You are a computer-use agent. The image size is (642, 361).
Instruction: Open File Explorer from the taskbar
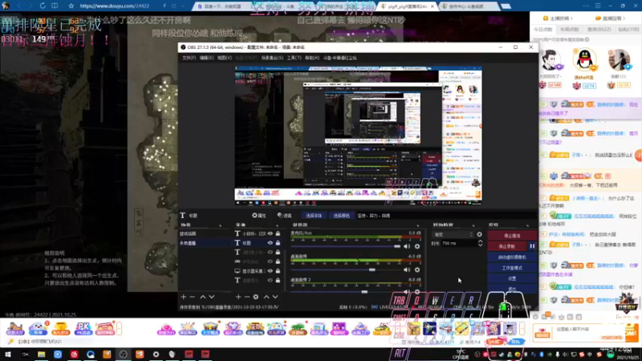coord(42,355)
